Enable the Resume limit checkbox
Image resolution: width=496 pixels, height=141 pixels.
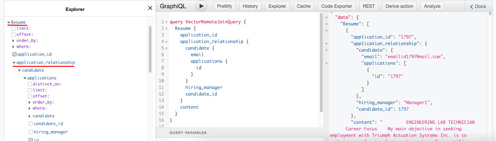coord(14,28)
